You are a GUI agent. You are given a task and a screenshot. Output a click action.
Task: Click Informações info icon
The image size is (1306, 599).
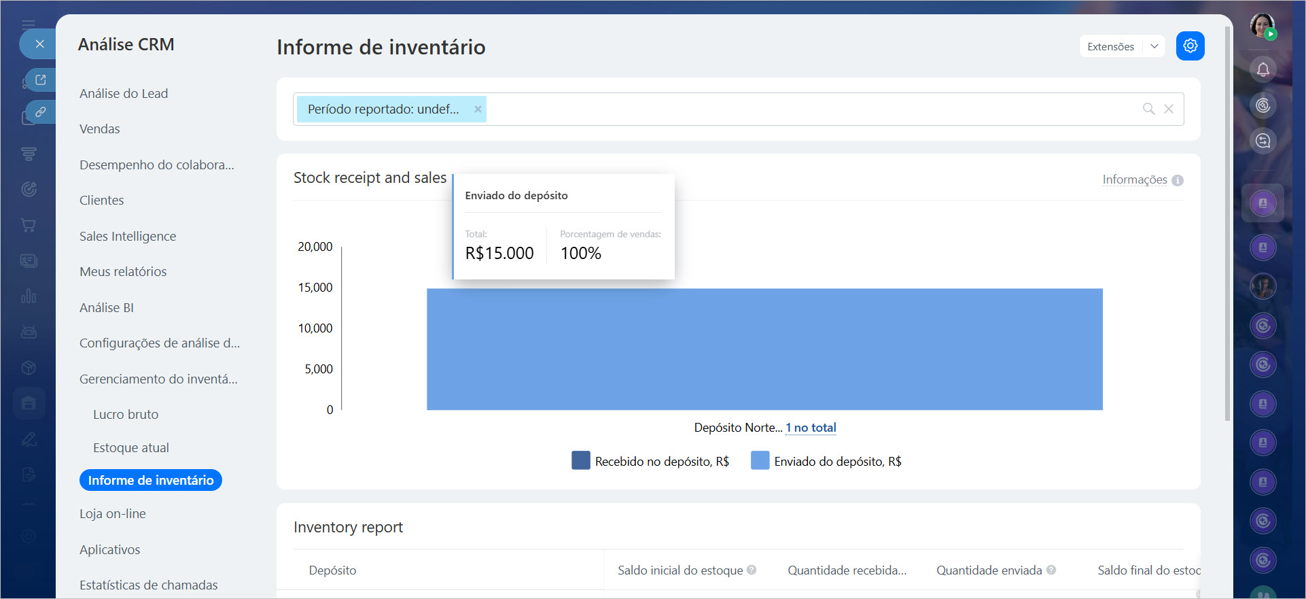pyautogui.click(x=1178, y=180)
